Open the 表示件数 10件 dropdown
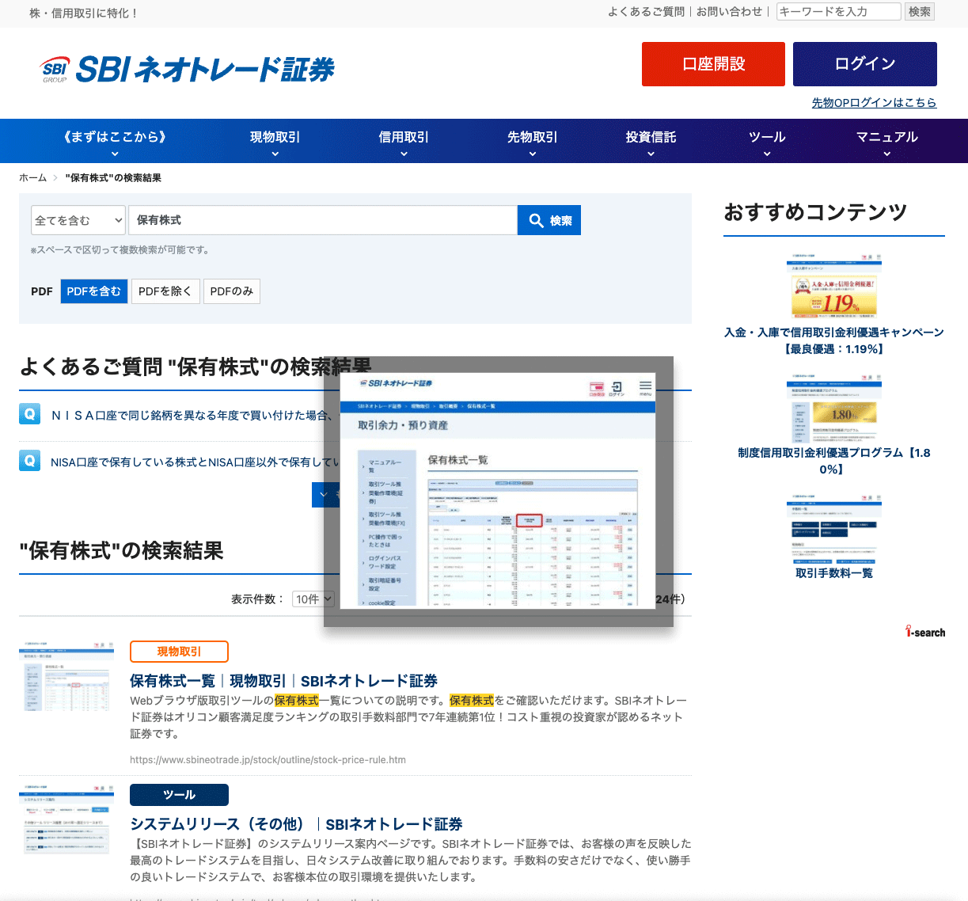 (x=313, y=599)
